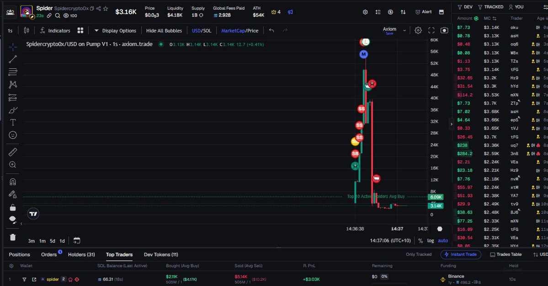Open the list settings icon in header
Image resolution: width=548 pixels, height=286 pixels.
point(378,12)
